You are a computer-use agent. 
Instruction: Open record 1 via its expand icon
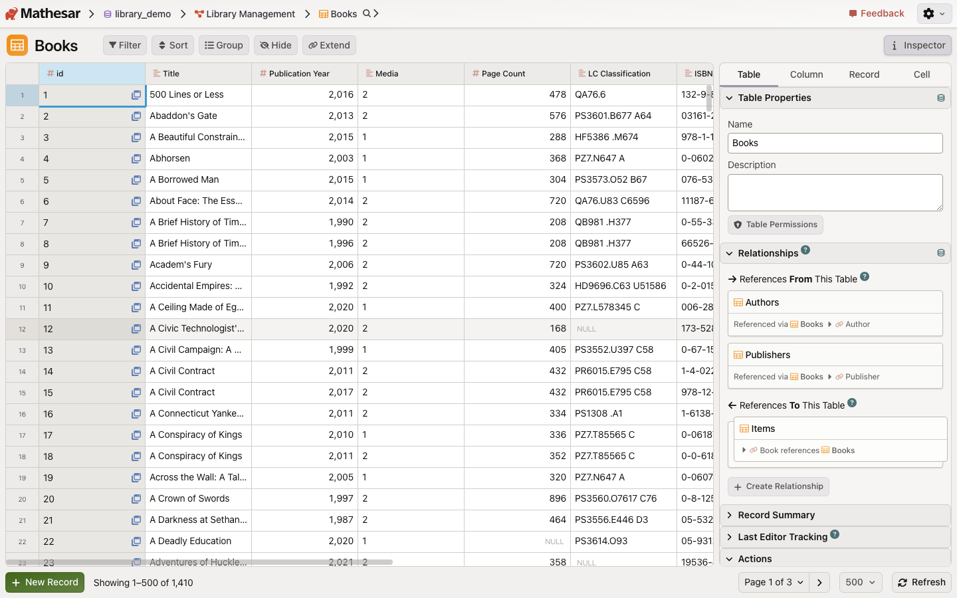pos(136,95)
